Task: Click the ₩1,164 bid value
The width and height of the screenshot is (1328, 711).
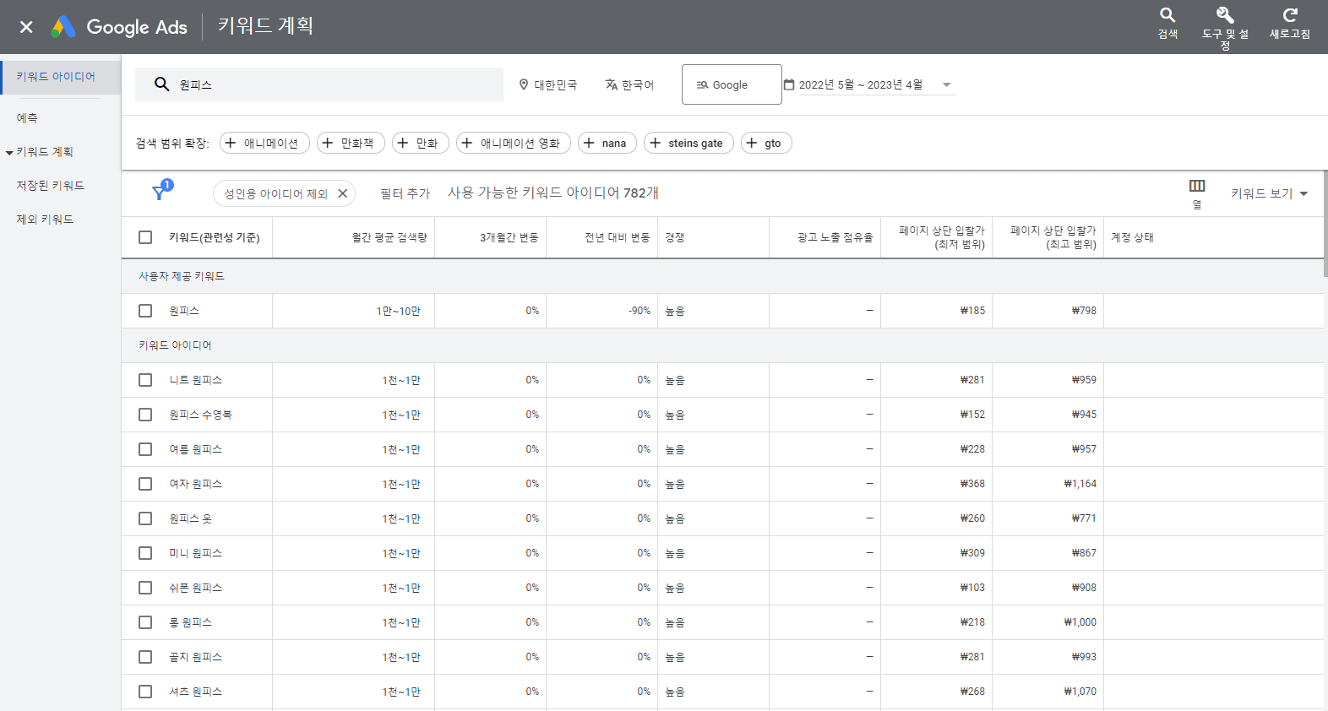Action: 1080,484
